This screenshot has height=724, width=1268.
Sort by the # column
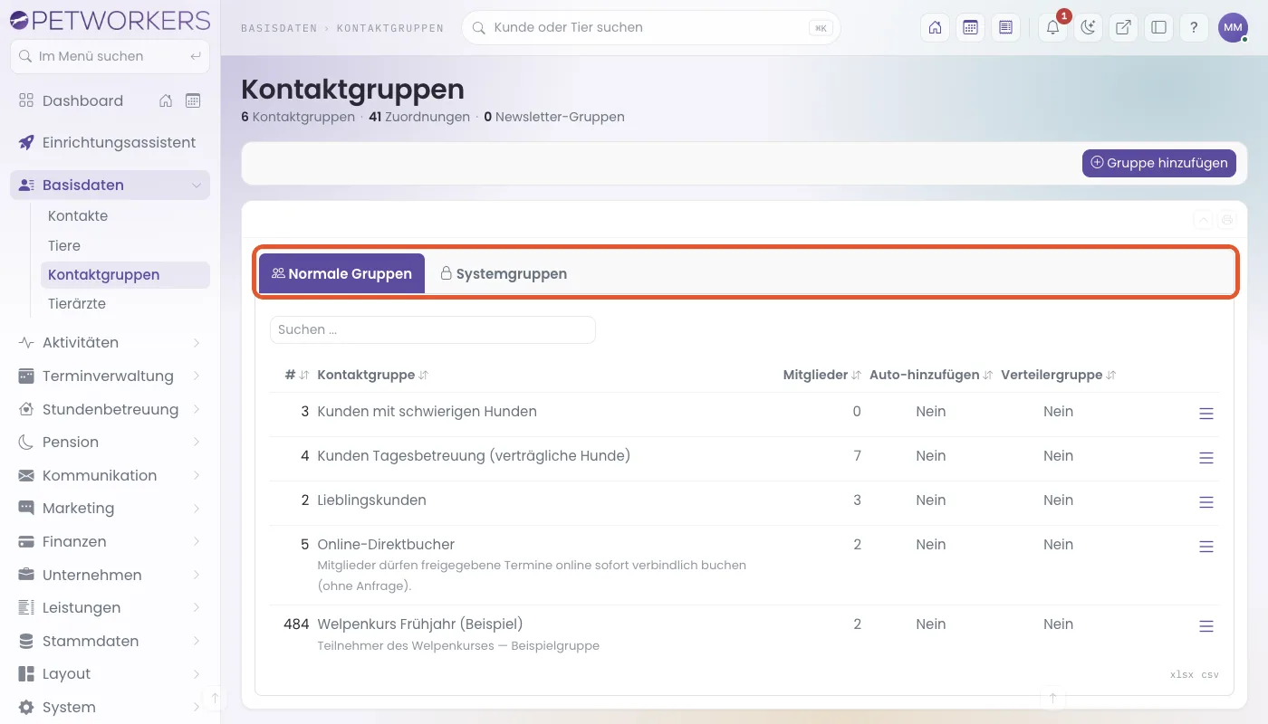pos(296,375)
